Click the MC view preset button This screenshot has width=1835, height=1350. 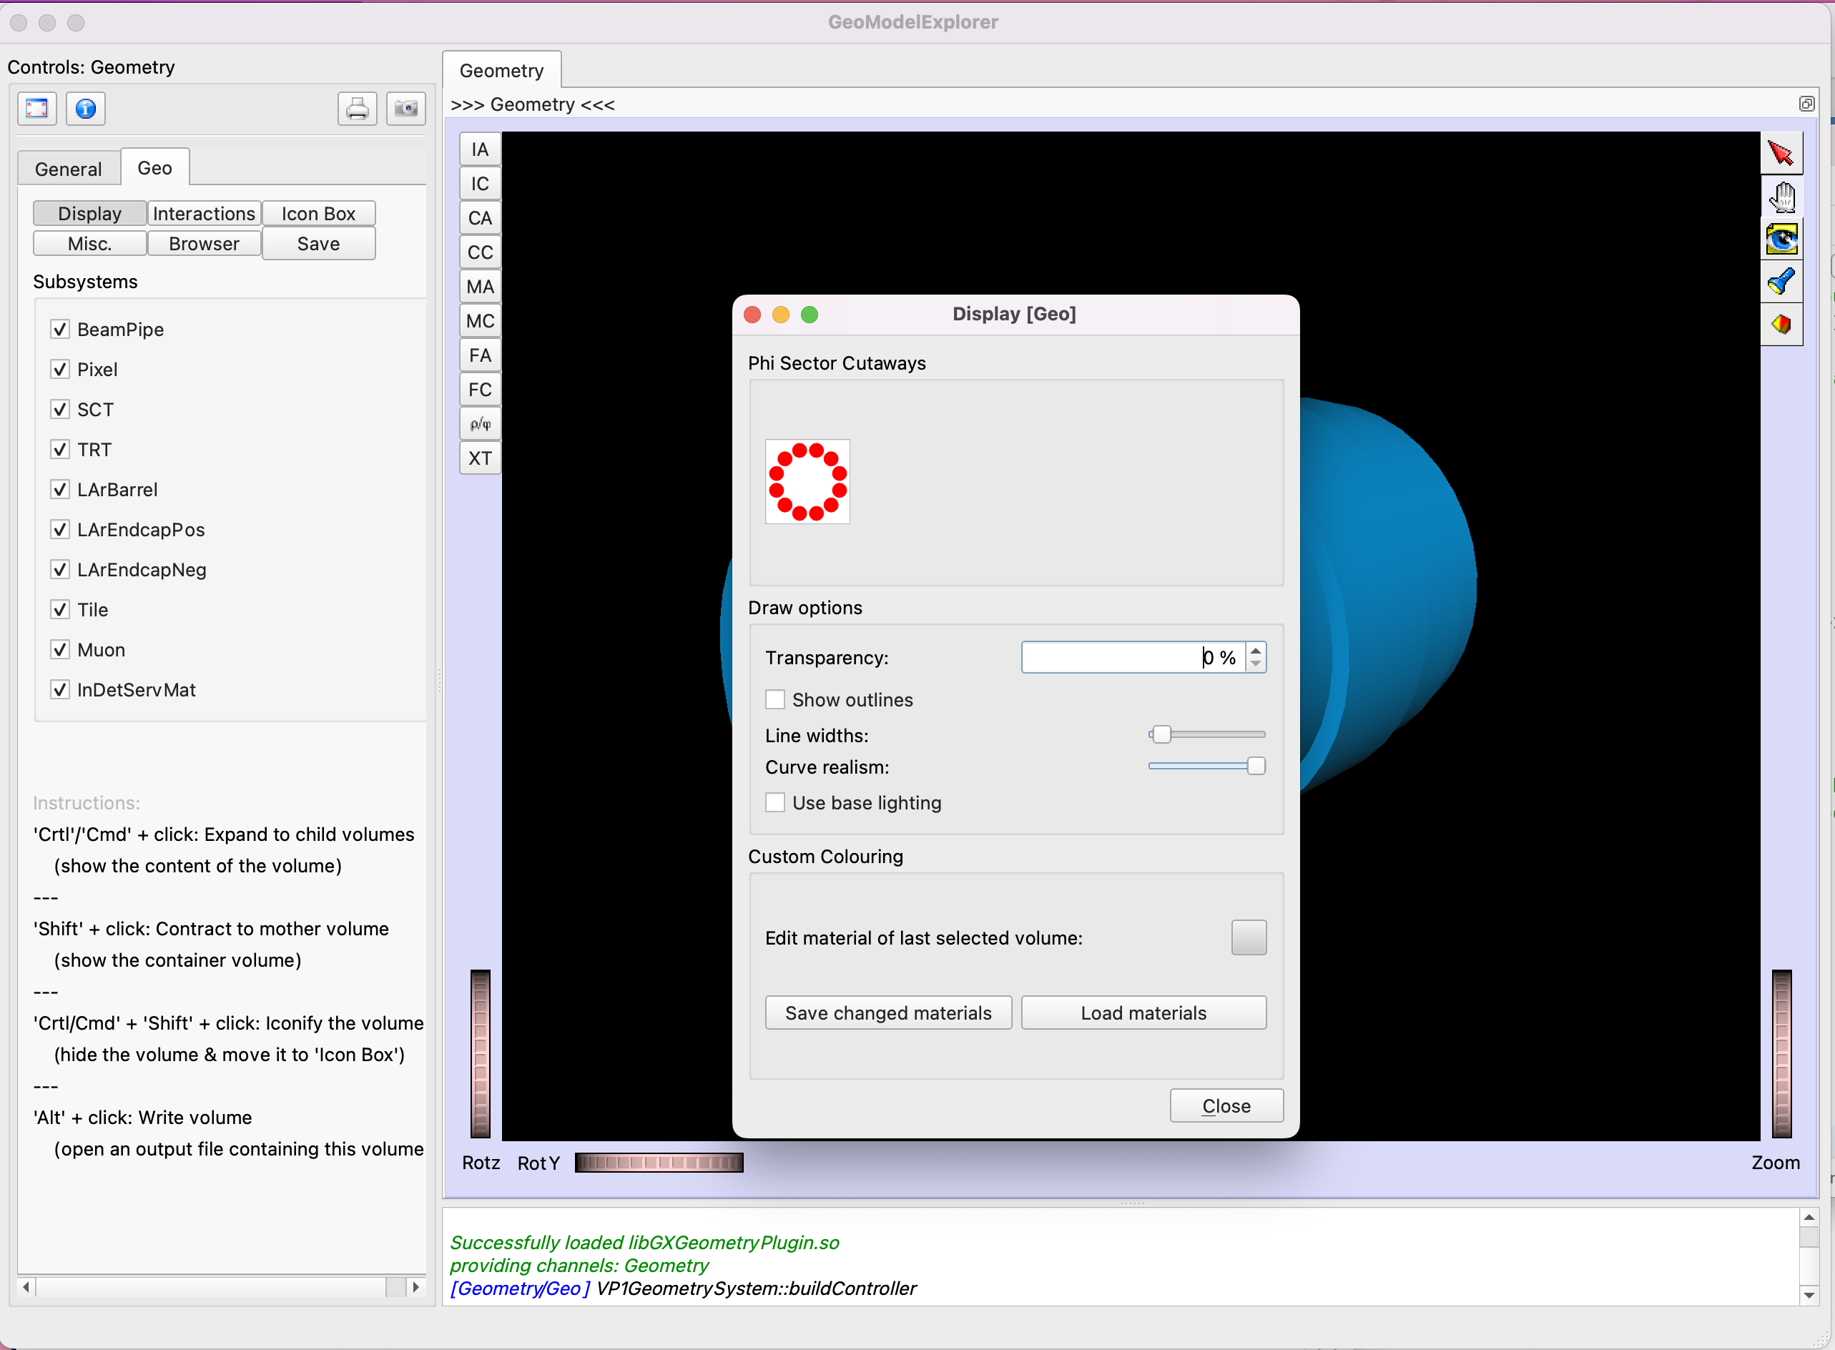click(480, 321)
